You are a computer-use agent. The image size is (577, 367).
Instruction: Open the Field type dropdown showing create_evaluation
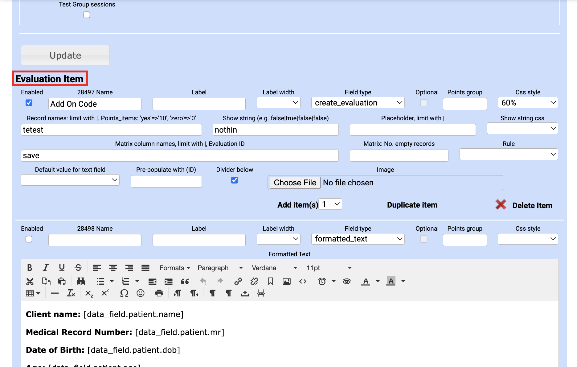tap(358, 103)
